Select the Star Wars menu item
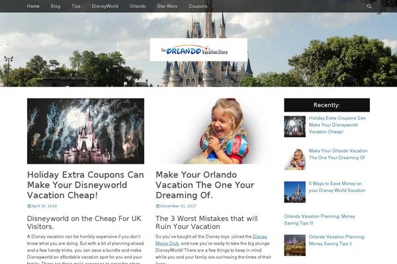The height and width of the screenshot is (264, 397). pyautogui.click(x=167, y=6)
